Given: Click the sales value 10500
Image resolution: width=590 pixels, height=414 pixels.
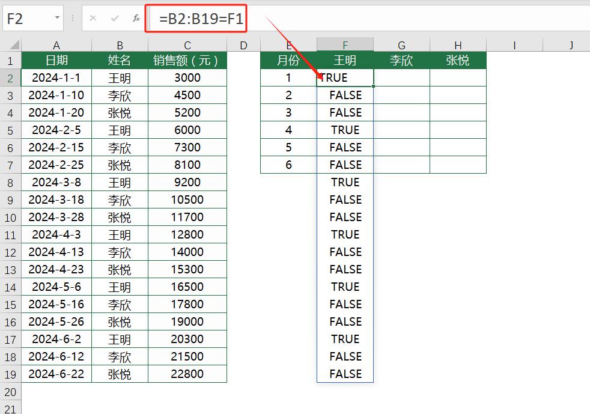Looking at the screenshot, I should click(x=187, y=200).
